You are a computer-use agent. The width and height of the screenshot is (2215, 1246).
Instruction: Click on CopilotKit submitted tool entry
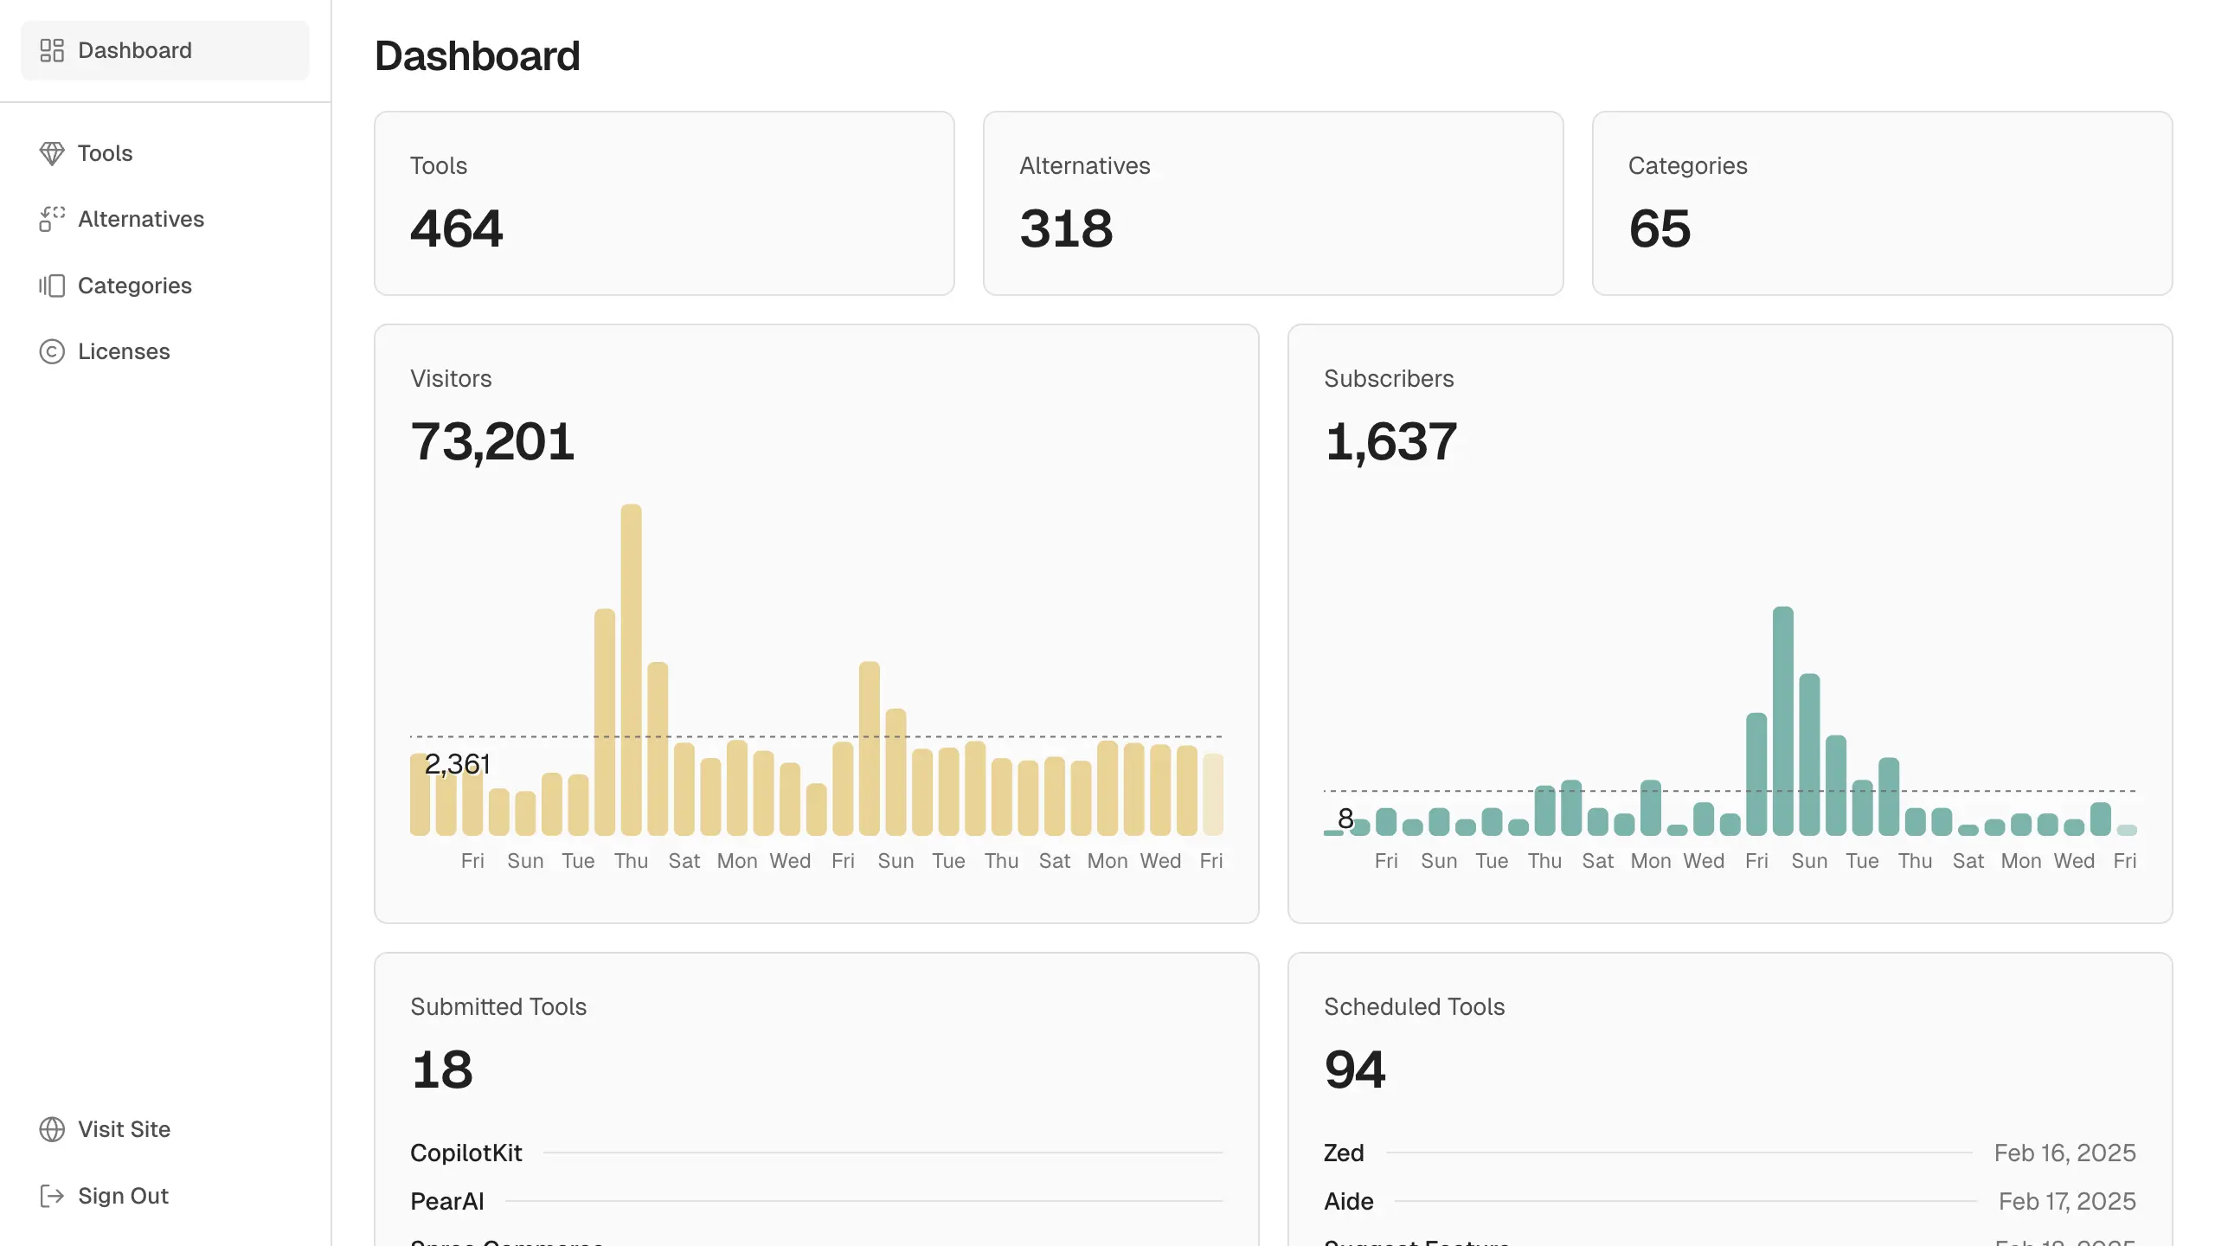pyautogui.click(x=465, y=1152)
